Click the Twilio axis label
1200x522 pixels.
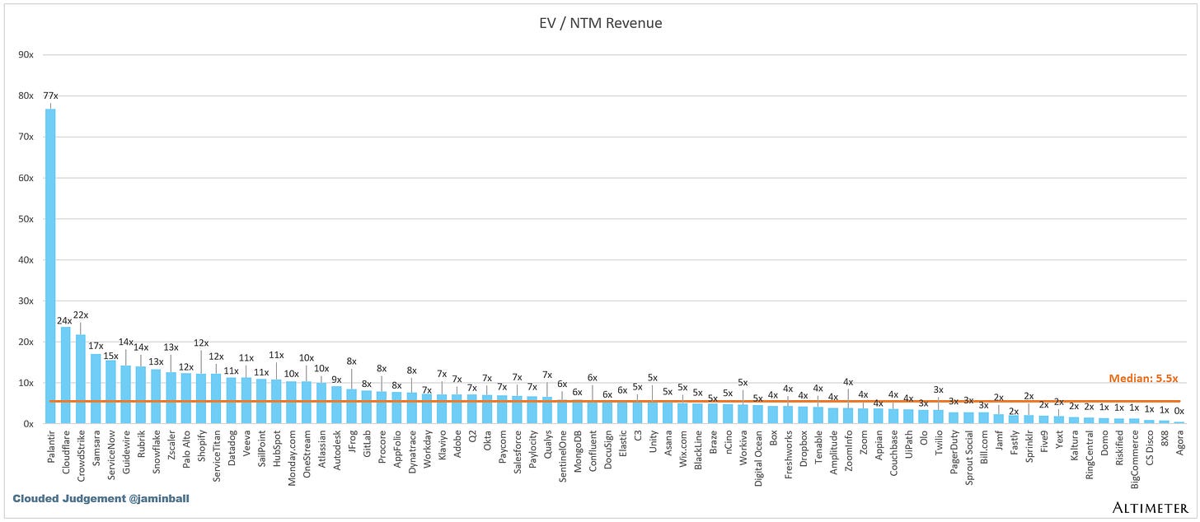[x=939, y=443]
